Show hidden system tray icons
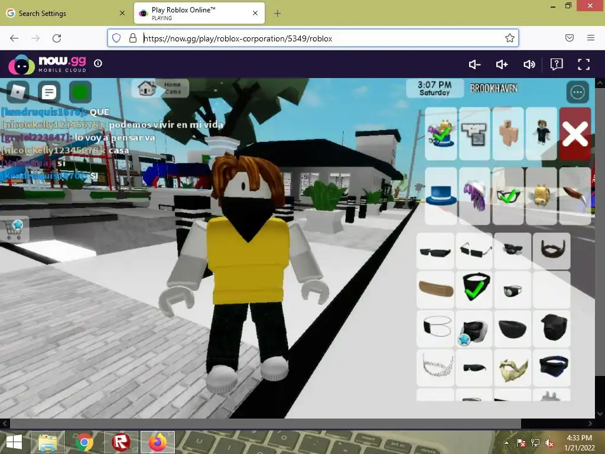Screen dimensions: 605x454 506,443
